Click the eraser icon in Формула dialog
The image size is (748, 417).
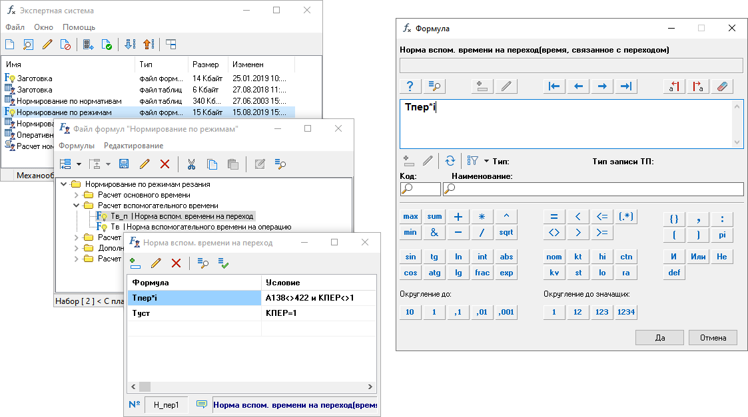point(721,86)
